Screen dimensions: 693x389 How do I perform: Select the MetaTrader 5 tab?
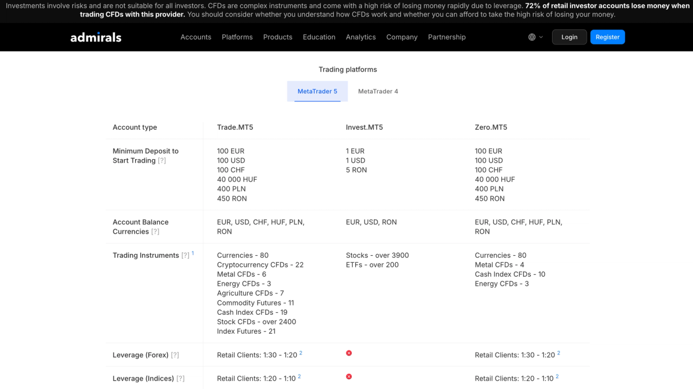tap(318, 91)
